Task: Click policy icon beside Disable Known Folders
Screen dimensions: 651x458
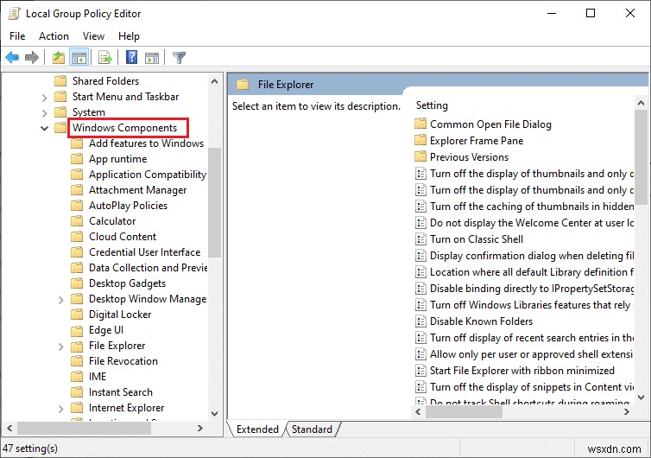Action: 420,321
